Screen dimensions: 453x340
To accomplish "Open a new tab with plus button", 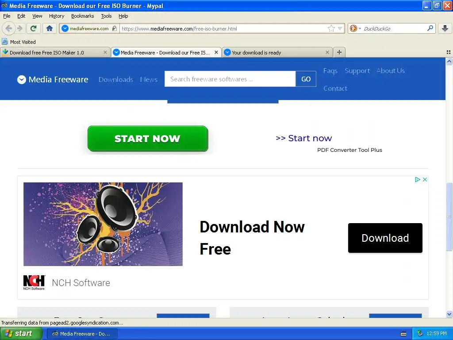I will 339,52.
